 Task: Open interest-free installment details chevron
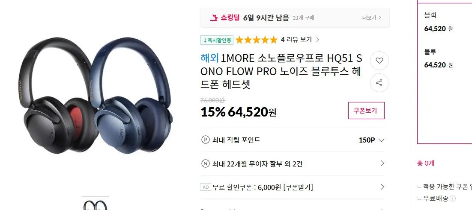point(382,163)
